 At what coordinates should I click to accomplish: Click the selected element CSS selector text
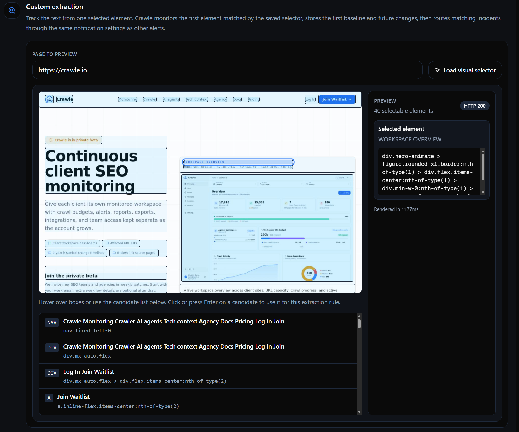point(429,172)
